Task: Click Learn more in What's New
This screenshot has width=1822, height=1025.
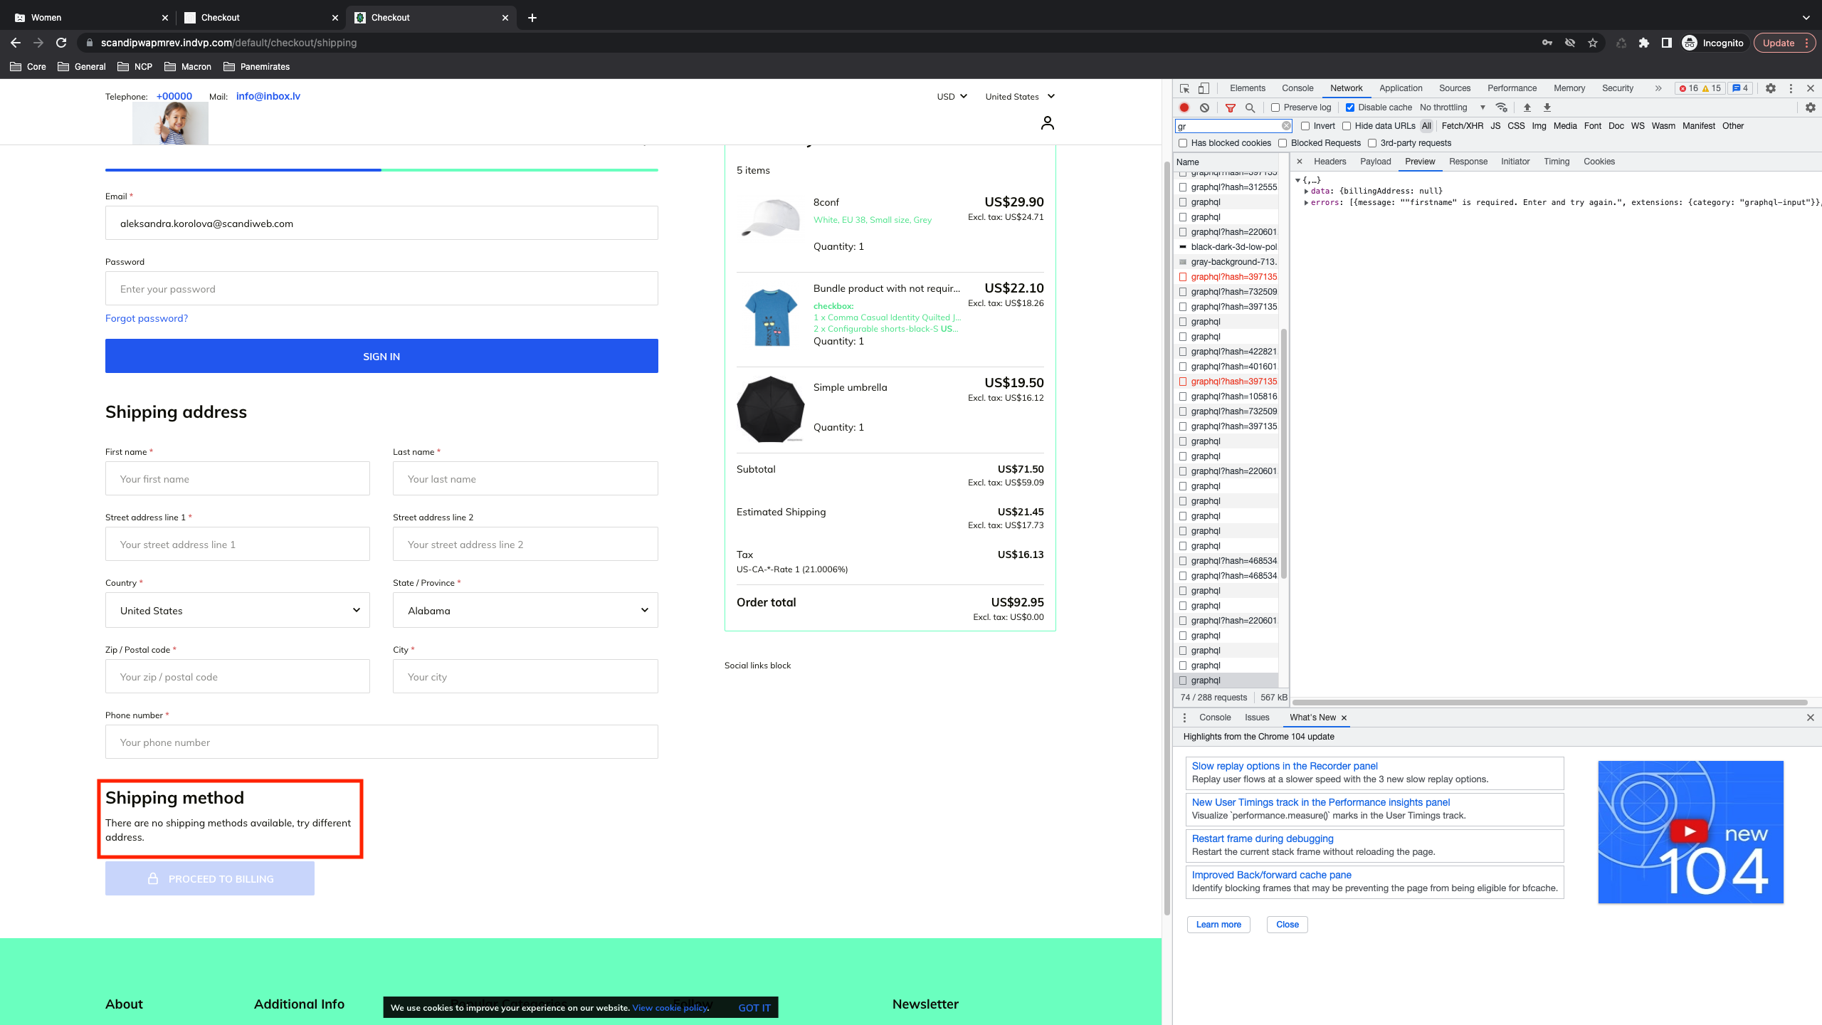Action: tap(1218, 925)
